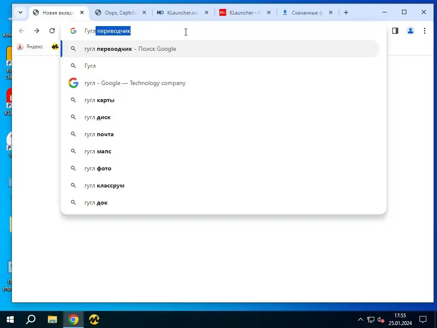Select suggestion гугл переводчик - Поиск Google

220,49
